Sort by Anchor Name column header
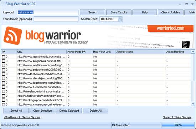Viewport: 196px width, 129px height. click(140, 52)
